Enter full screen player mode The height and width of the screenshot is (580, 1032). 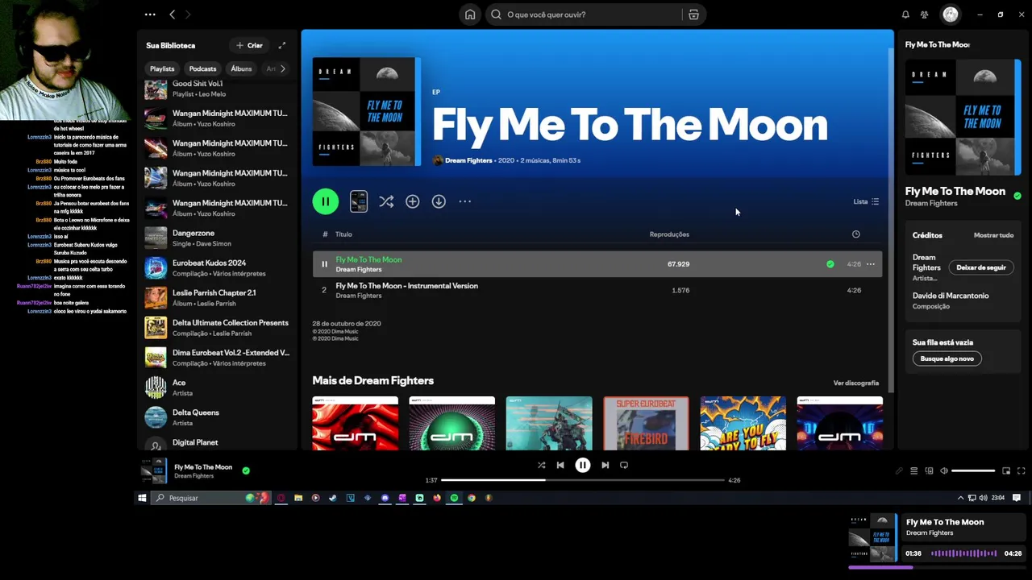point(1022,470)
